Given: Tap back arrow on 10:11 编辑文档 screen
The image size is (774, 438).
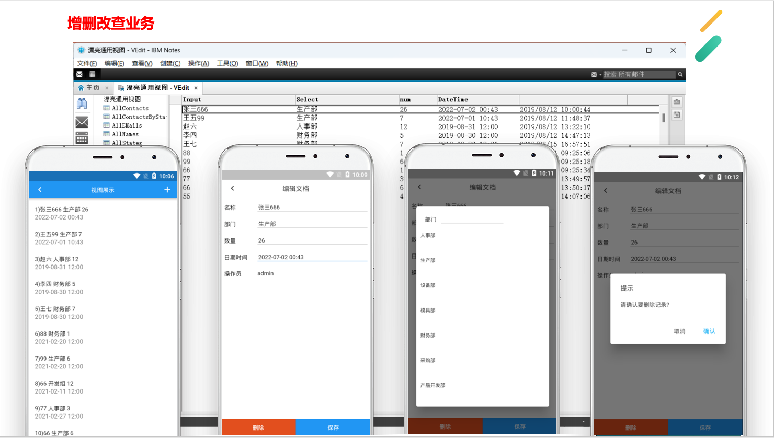Looking at the screenshot, I should [419, 187].
